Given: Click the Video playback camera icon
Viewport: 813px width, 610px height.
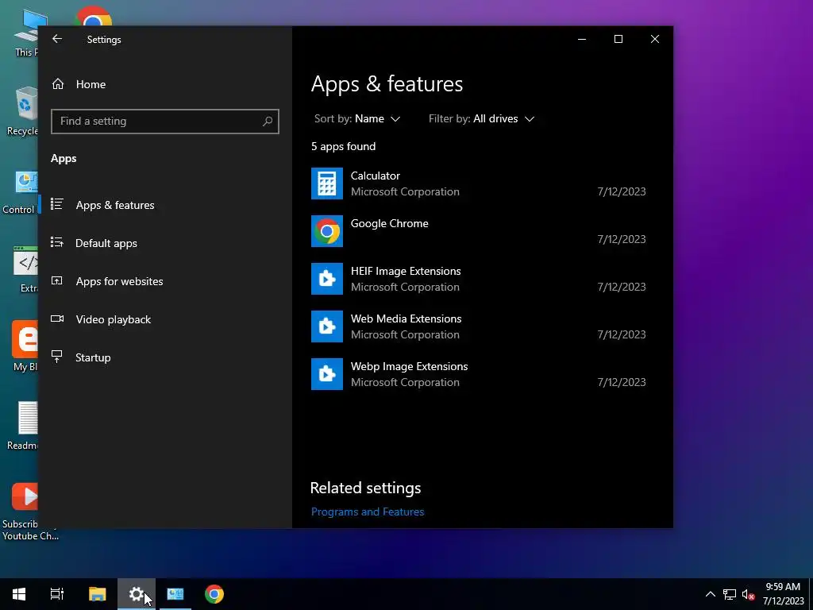Looking at the screenshot, I should click(x=57, y=319).
